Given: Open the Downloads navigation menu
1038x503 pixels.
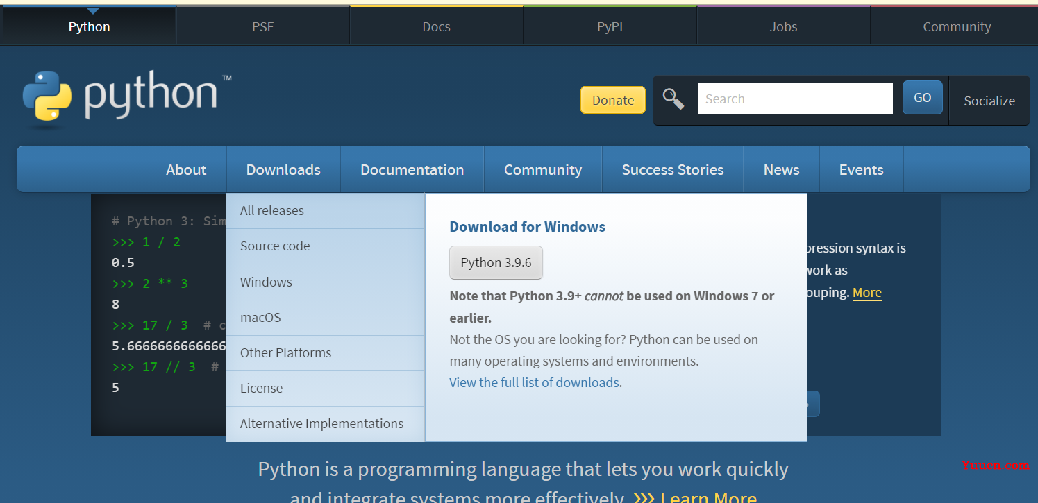Looking at the screenshot, I should click(283, 169).
